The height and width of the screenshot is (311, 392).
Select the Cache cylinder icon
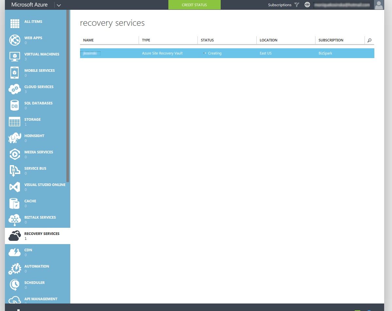(15, 203)
